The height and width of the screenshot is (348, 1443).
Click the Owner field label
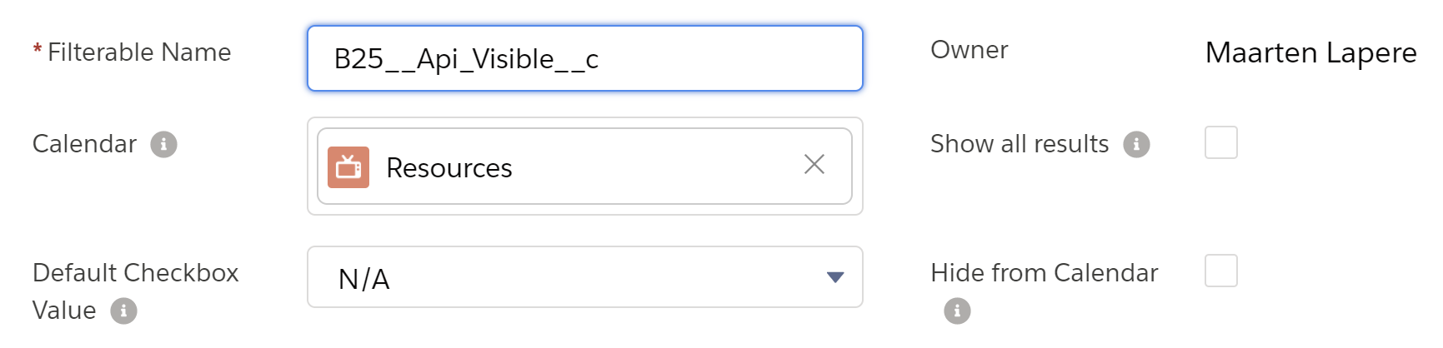969,50
